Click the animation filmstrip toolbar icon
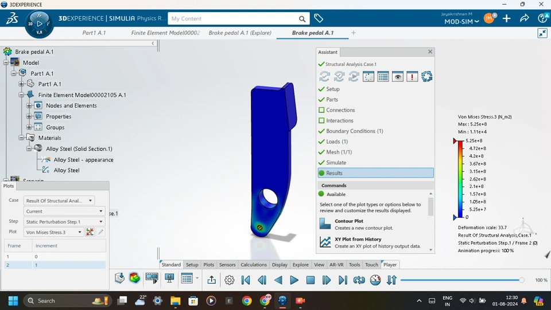 pos(152,278)
